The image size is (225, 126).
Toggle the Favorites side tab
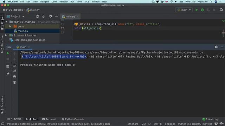pyautogui.click(x=2, y=105)
